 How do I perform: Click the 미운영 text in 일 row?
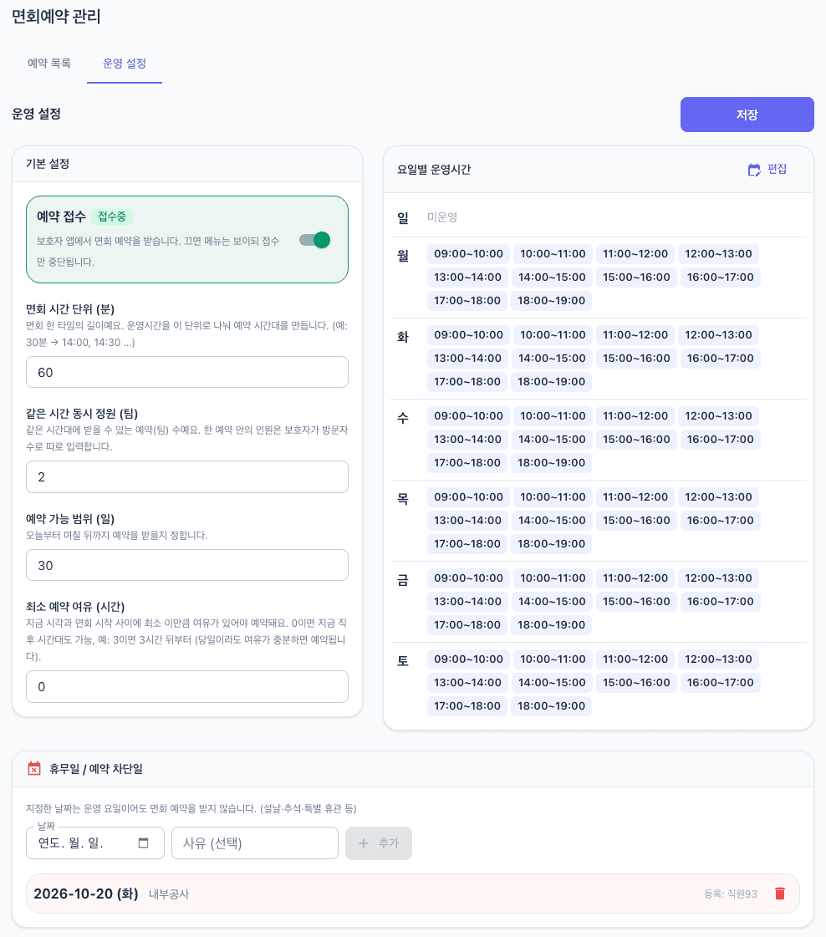coord(442,217)
